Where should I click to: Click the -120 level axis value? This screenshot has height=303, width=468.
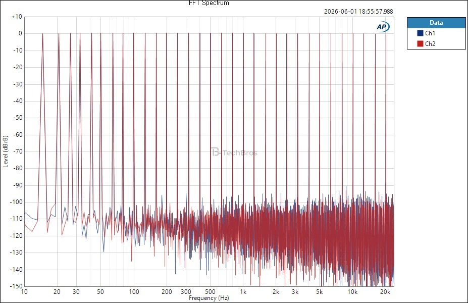click(x=16, y=236)
